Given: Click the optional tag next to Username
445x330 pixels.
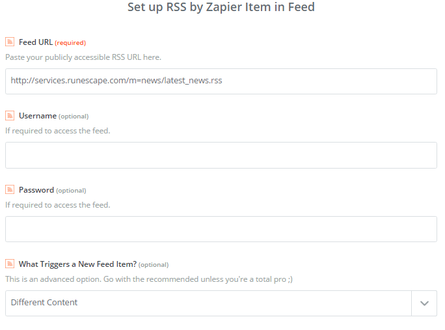Looking at the screenshot, I should pyautogui.click(x=74, y=117).
